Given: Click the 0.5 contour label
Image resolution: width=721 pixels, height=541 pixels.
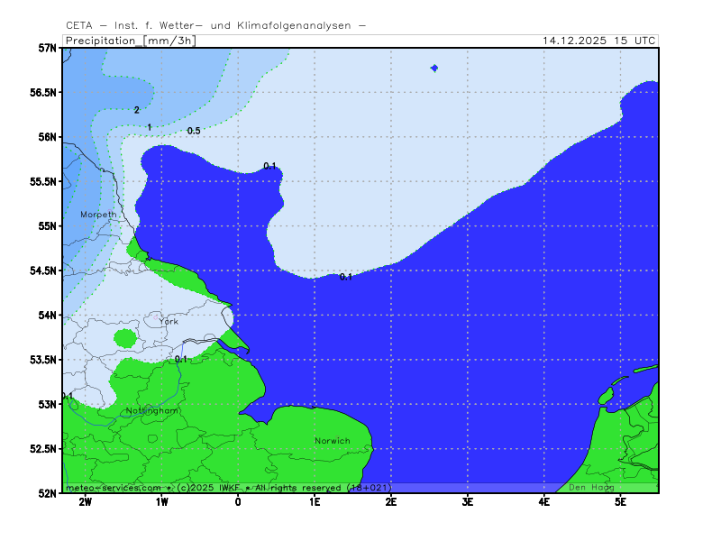Looking at the screenshot, I should pos(194,131).
